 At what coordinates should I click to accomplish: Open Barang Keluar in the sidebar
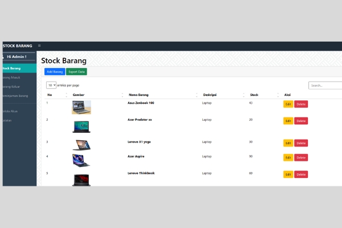click(19, 87)
